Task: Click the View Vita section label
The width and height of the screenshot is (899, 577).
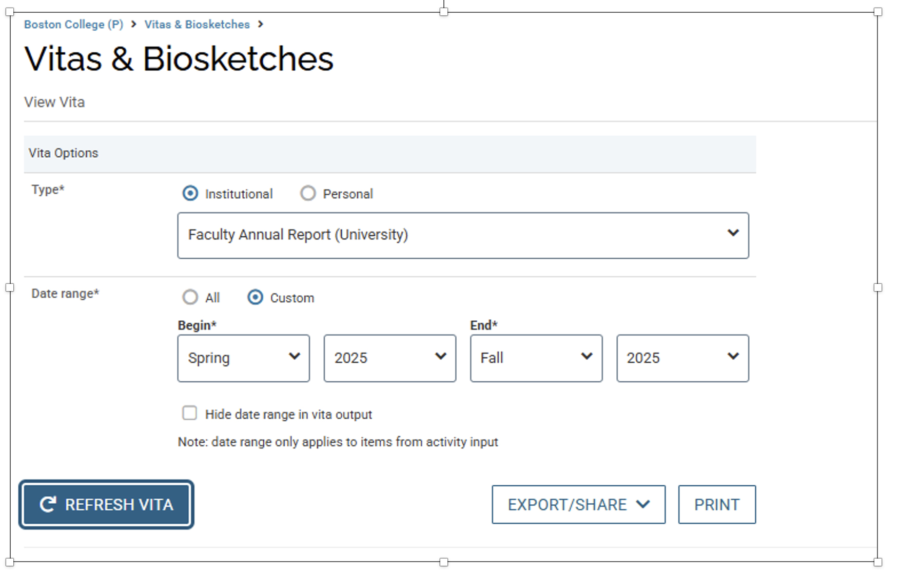Action: point(54,102)
